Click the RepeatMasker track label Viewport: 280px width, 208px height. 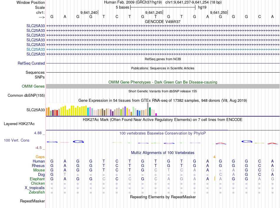32,201
